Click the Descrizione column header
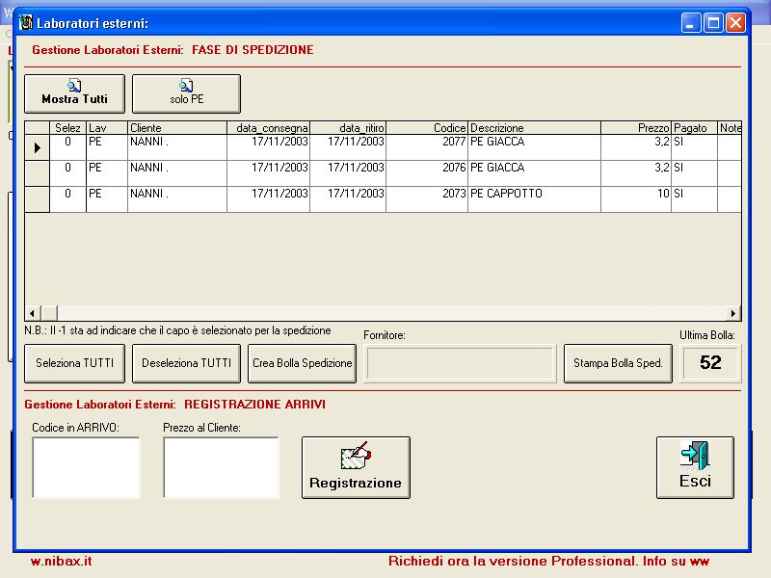This screenshot has height=578, width=771. (x=535, y=128)
